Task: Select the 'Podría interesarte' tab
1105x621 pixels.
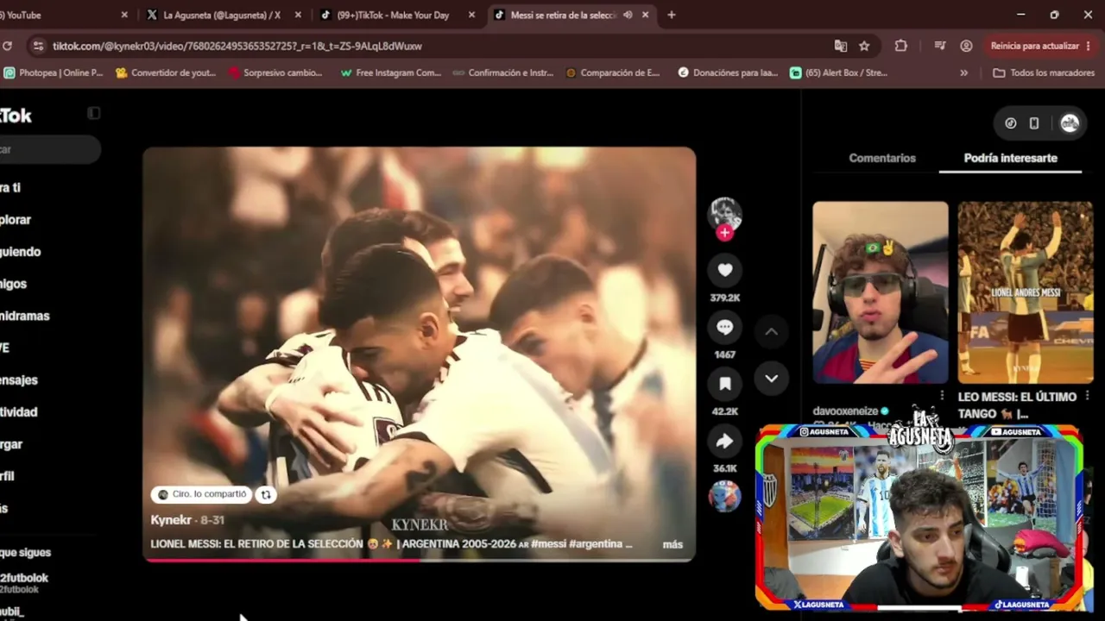Action: (1010, 158)
